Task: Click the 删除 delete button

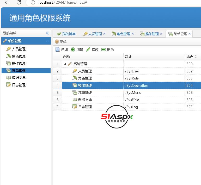Action: pos(108,50)
